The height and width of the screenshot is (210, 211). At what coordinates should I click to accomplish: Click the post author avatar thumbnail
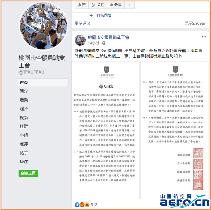pyautogui.click(x=80, y=40)
